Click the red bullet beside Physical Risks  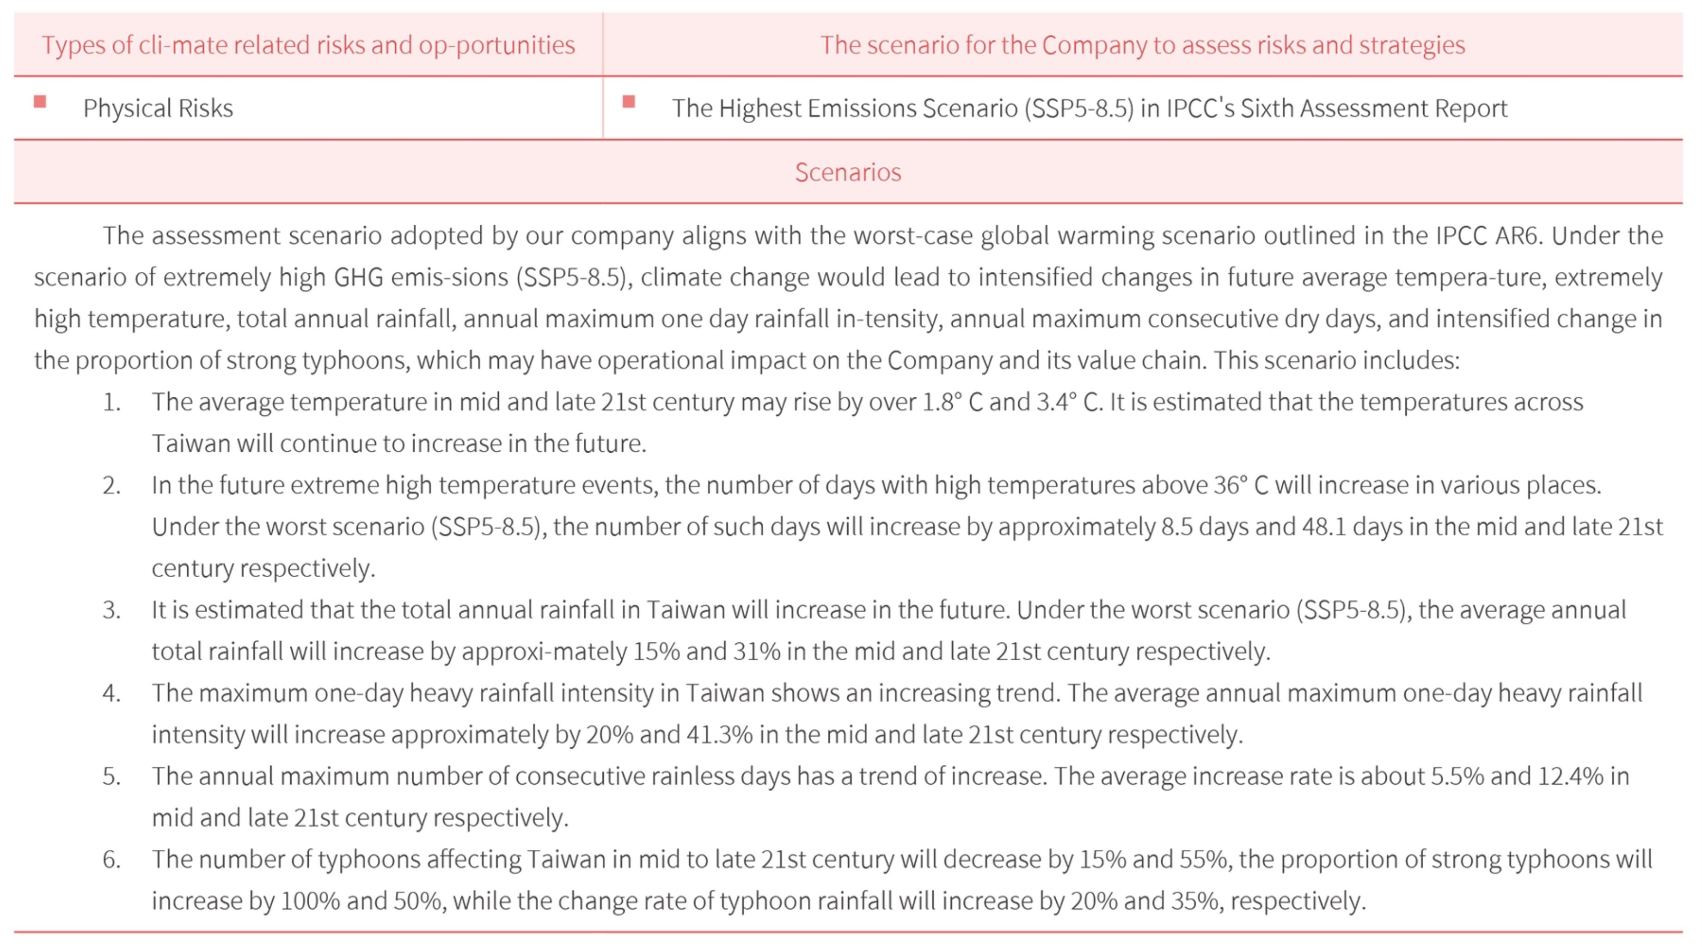coord(40,101)
